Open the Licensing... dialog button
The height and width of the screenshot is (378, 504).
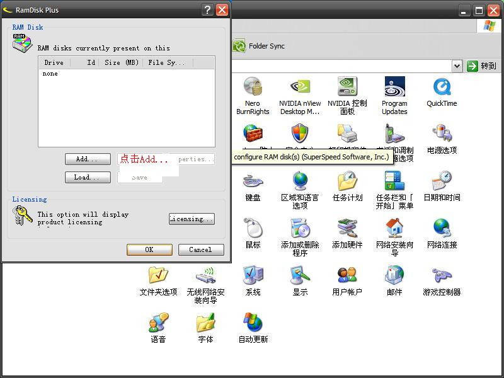tap(192, 219)
